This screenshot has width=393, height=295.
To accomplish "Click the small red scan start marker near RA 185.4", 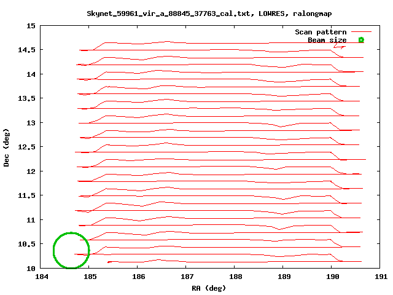I will (109, 262).
